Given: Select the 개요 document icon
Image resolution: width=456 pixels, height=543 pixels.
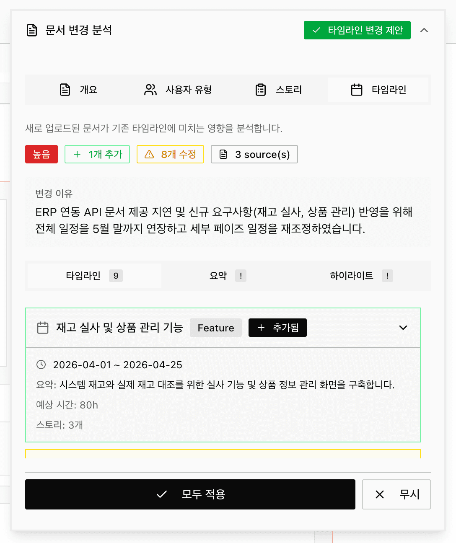Looking at the screenshot, I should point(65,89).
